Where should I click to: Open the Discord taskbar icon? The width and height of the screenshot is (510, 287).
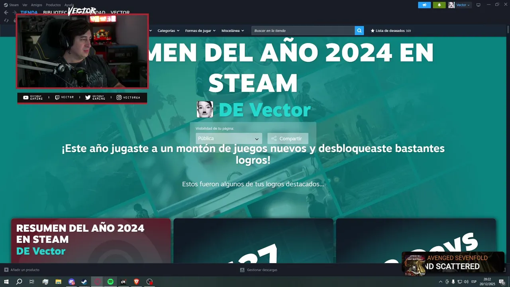coord(71,282)
